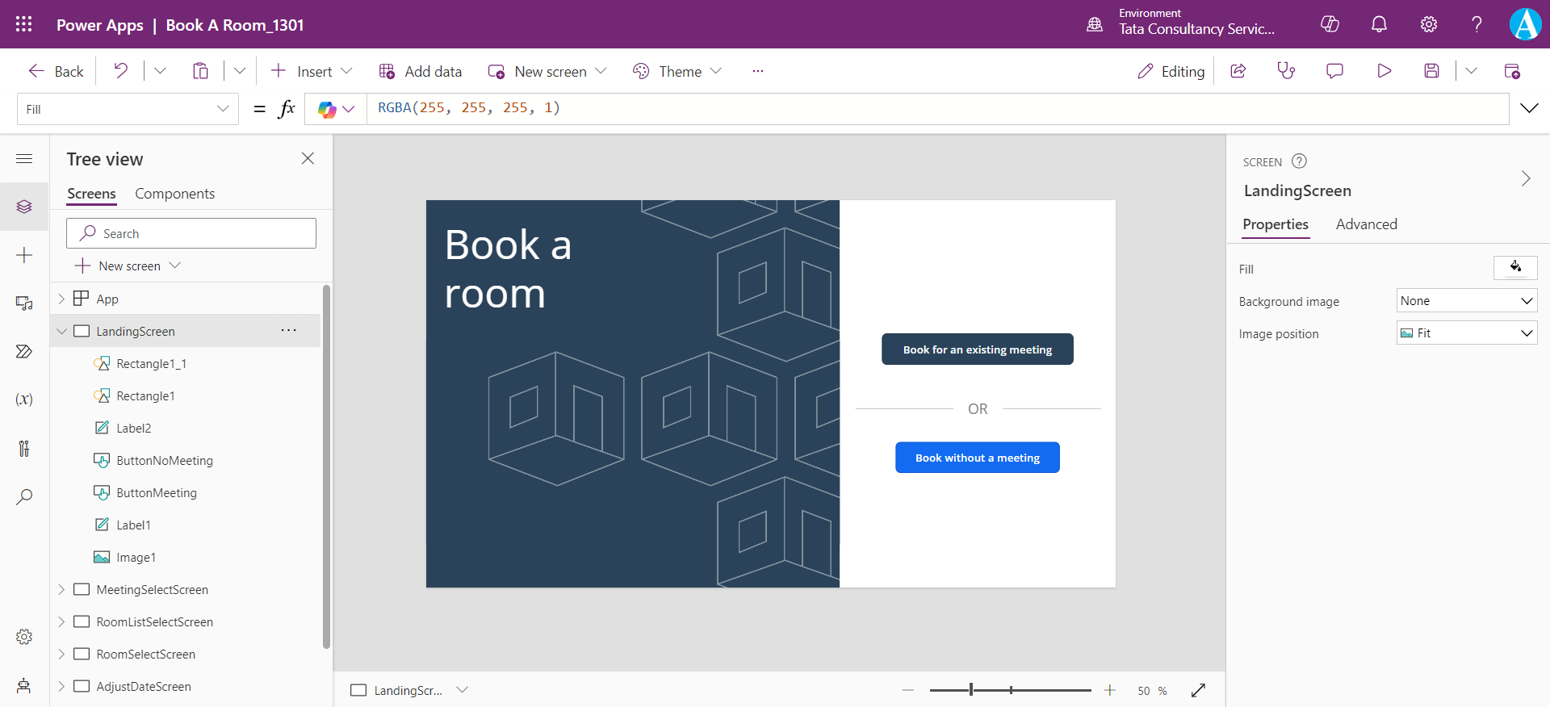
Task: Click the Undo icon
Action: (121, 71)
